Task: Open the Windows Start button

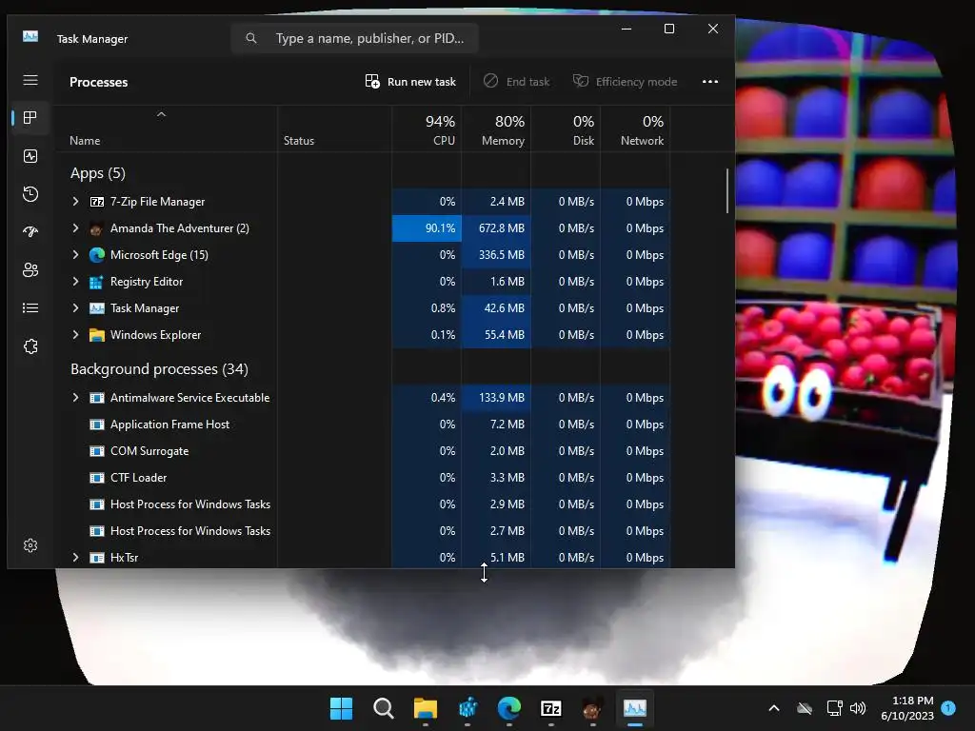Action: click(342, 708)
